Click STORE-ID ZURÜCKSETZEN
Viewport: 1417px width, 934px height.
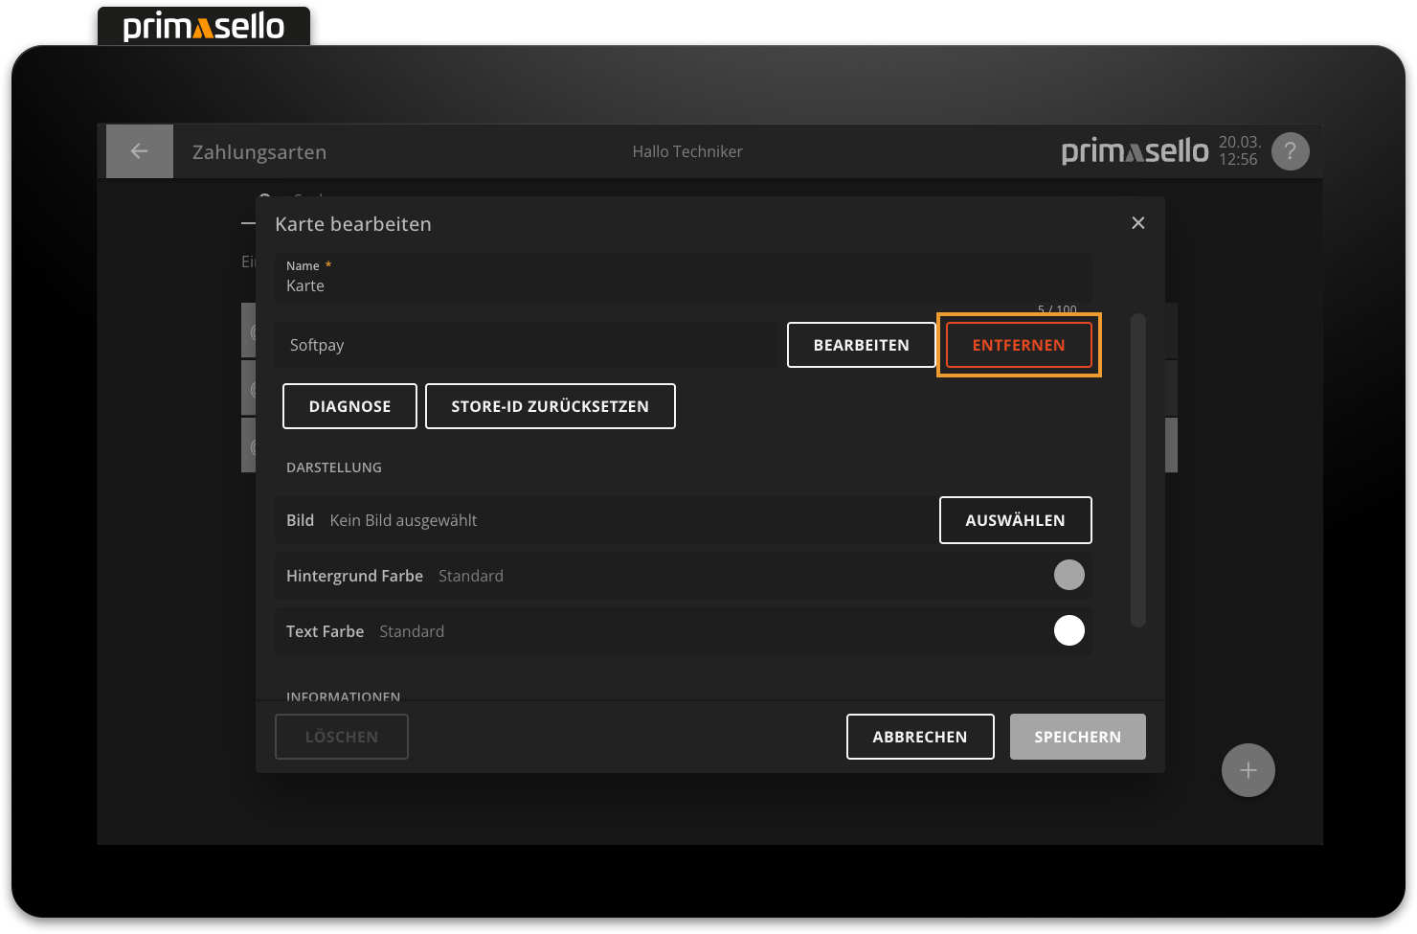(550, 406)
